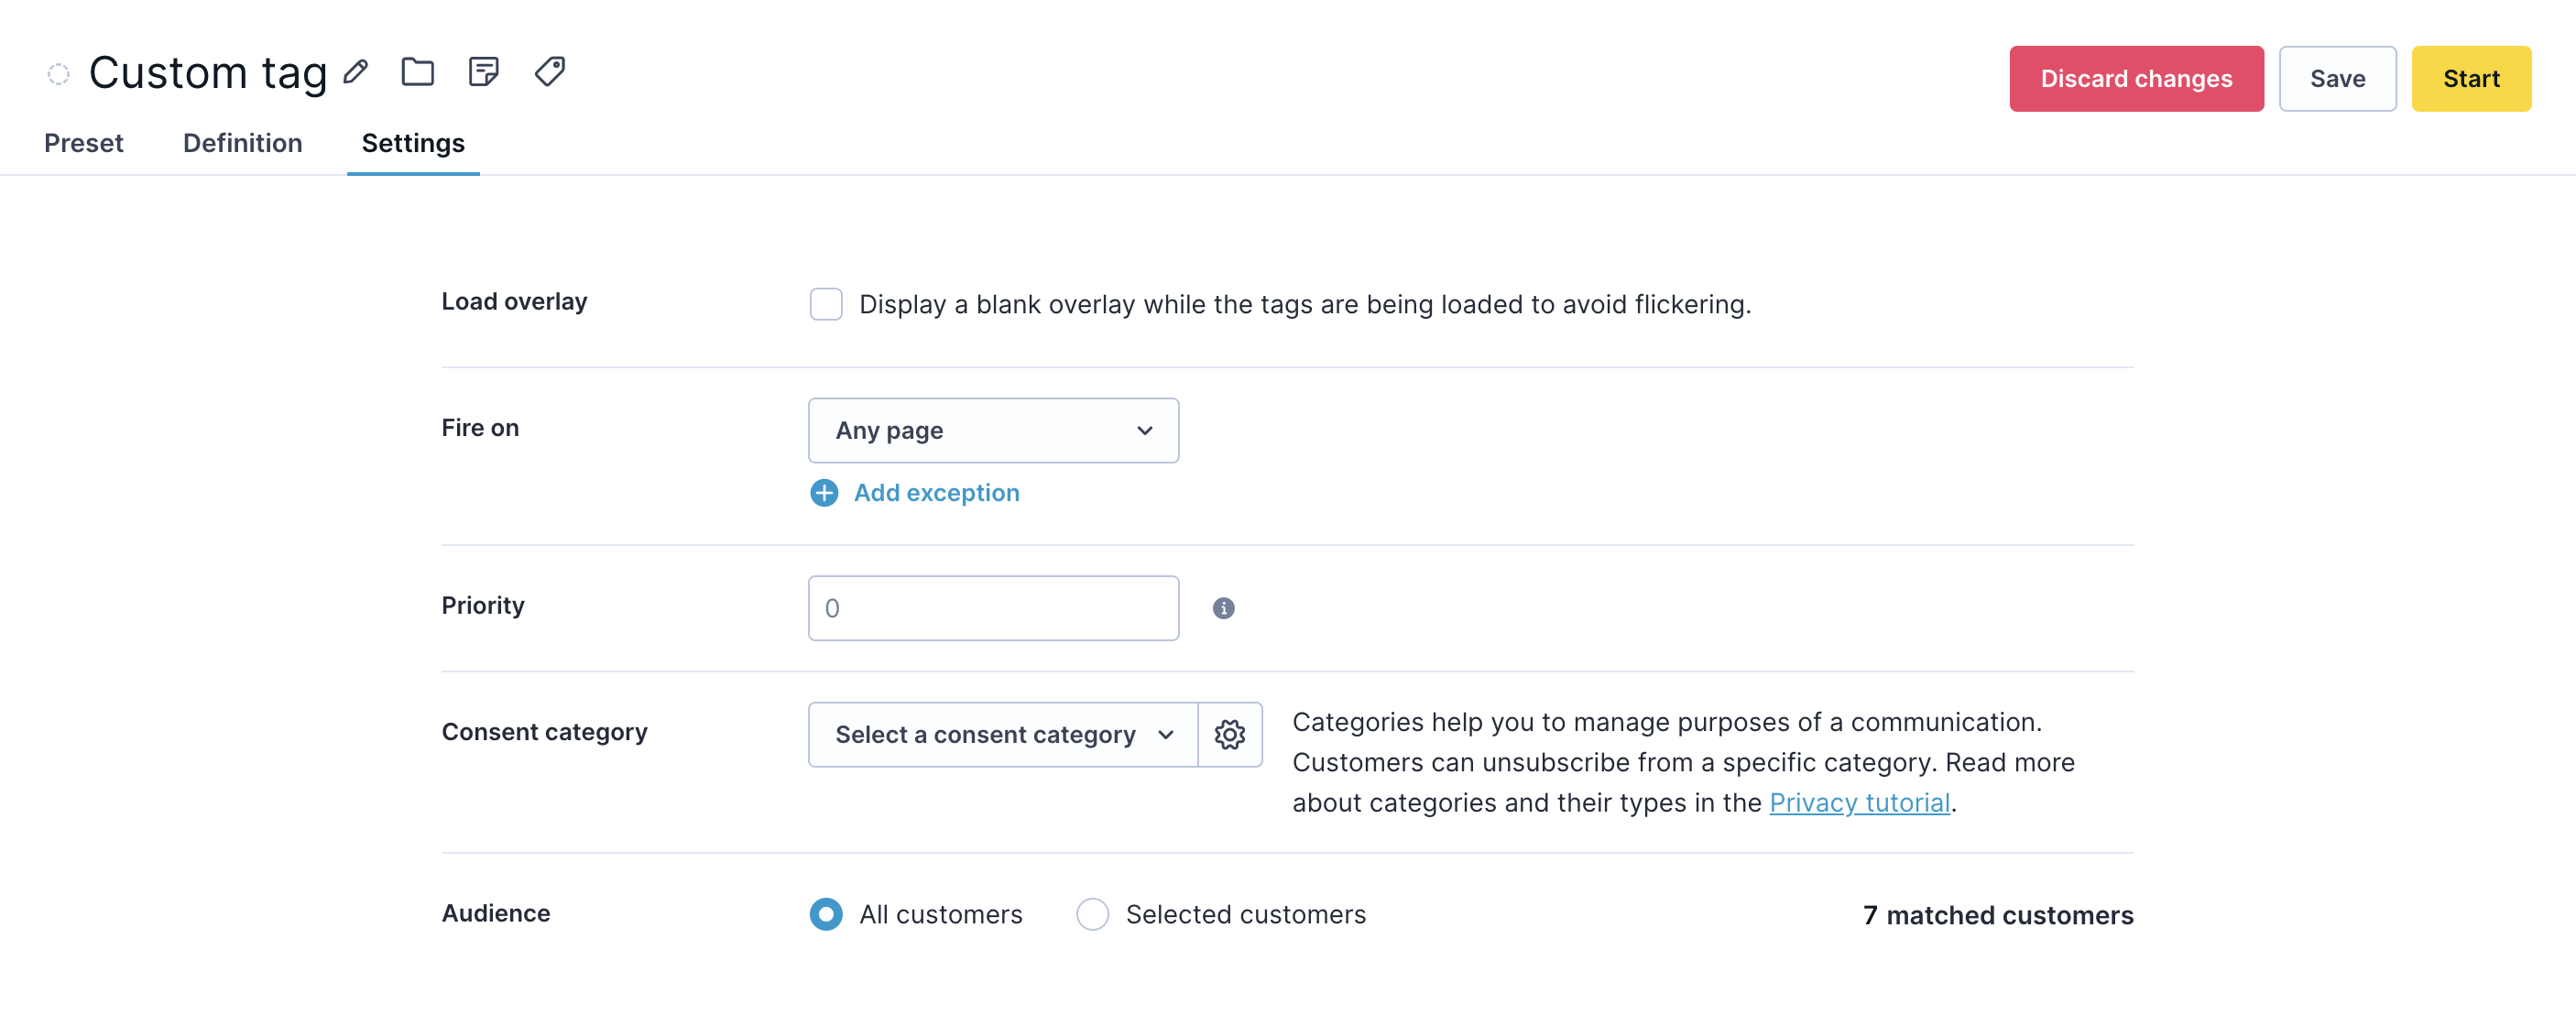Select All customers radio button
The height and width of the screenshot is (1015, 2576).
pos(826,914)
